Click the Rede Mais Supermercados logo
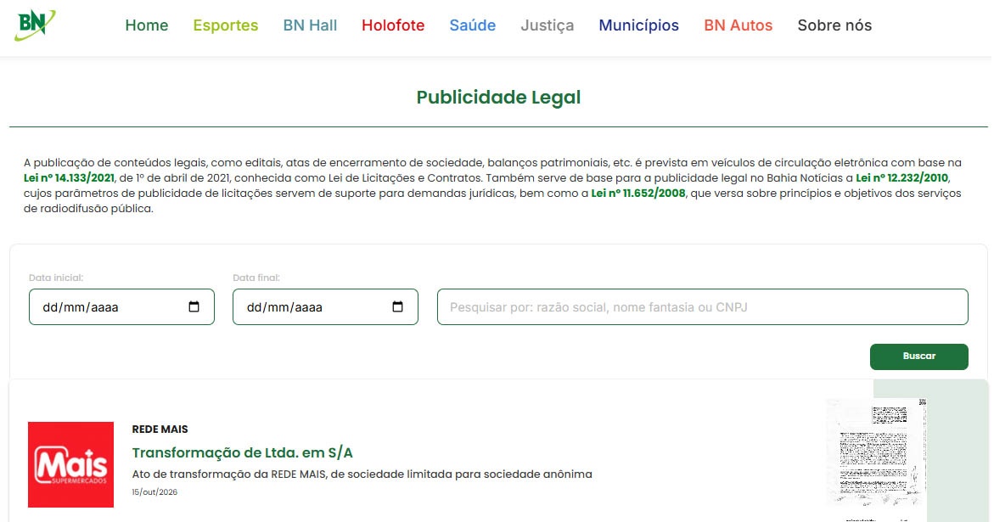 (x=71, y=464)
